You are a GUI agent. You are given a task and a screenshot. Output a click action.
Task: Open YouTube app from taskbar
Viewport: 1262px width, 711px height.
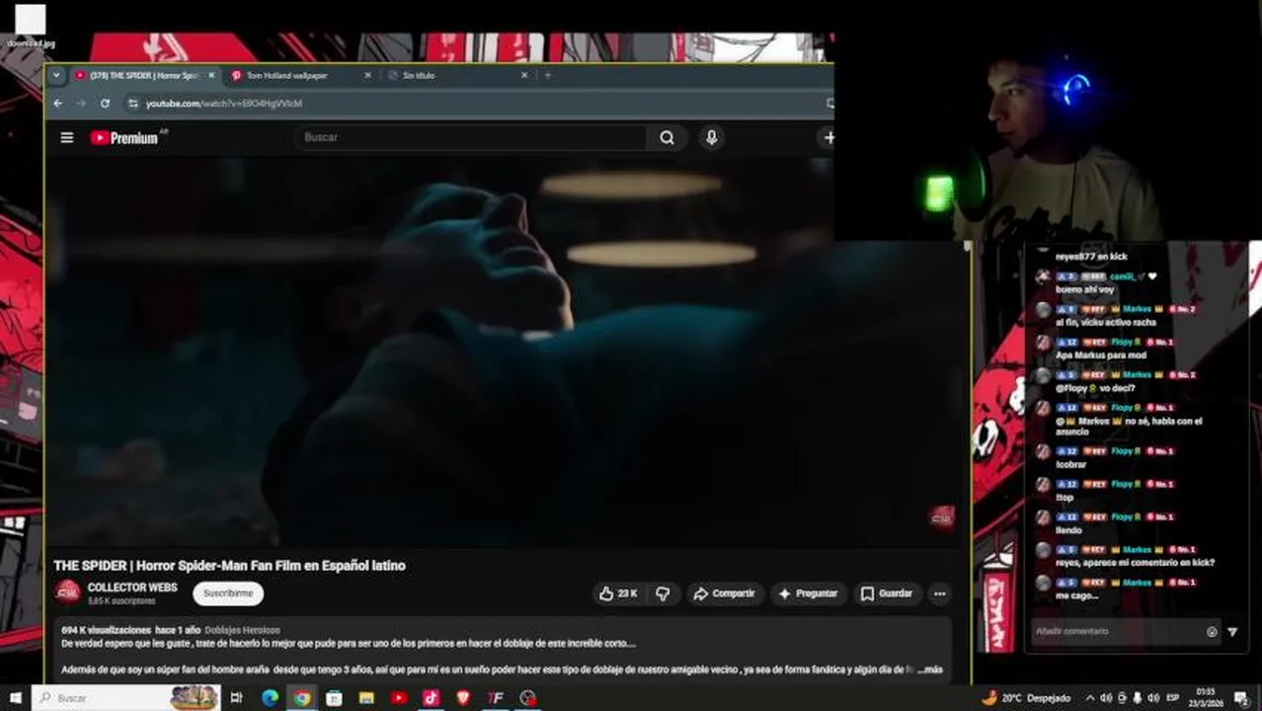point(399,697)
